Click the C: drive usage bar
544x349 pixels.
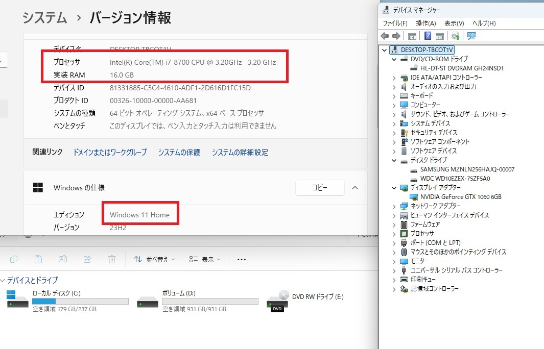(x=80, y=301)
